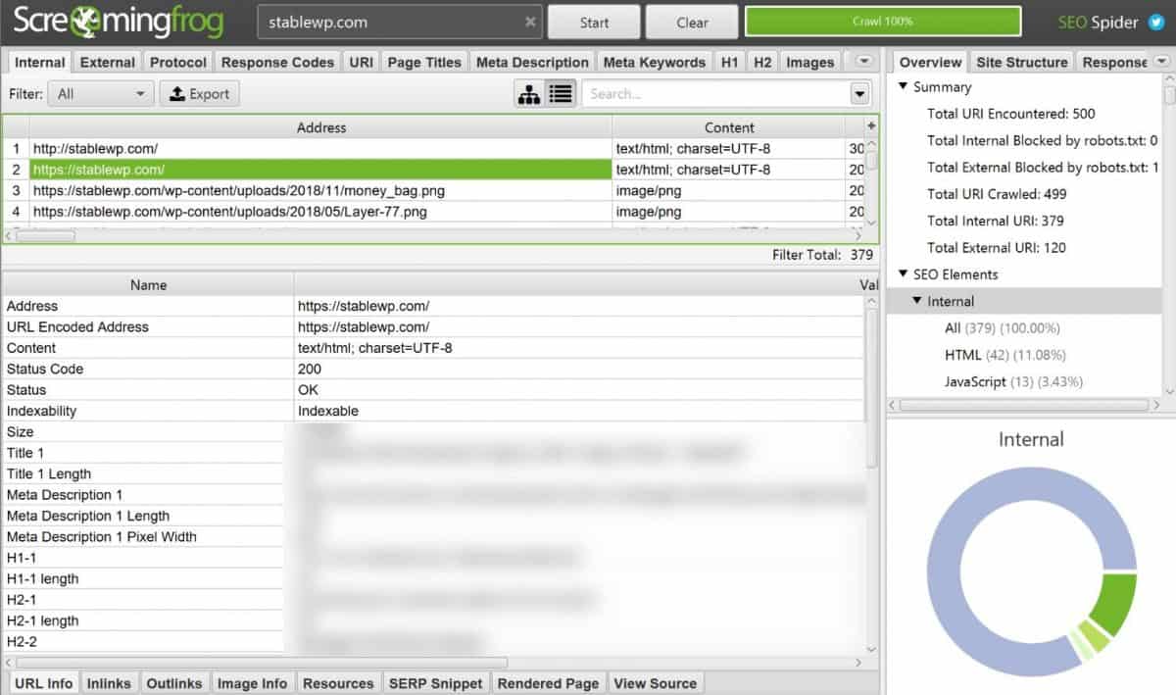This screenshot has width=1176, height=695.
Task: Click the Export button
Action: 200,94
